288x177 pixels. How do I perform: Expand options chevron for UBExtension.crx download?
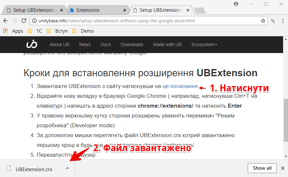pyautogui.click(x=67, y=168)
